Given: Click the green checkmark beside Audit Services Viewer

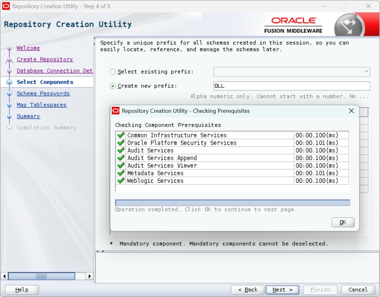Looking at the screenshot, I should (121, 166).
